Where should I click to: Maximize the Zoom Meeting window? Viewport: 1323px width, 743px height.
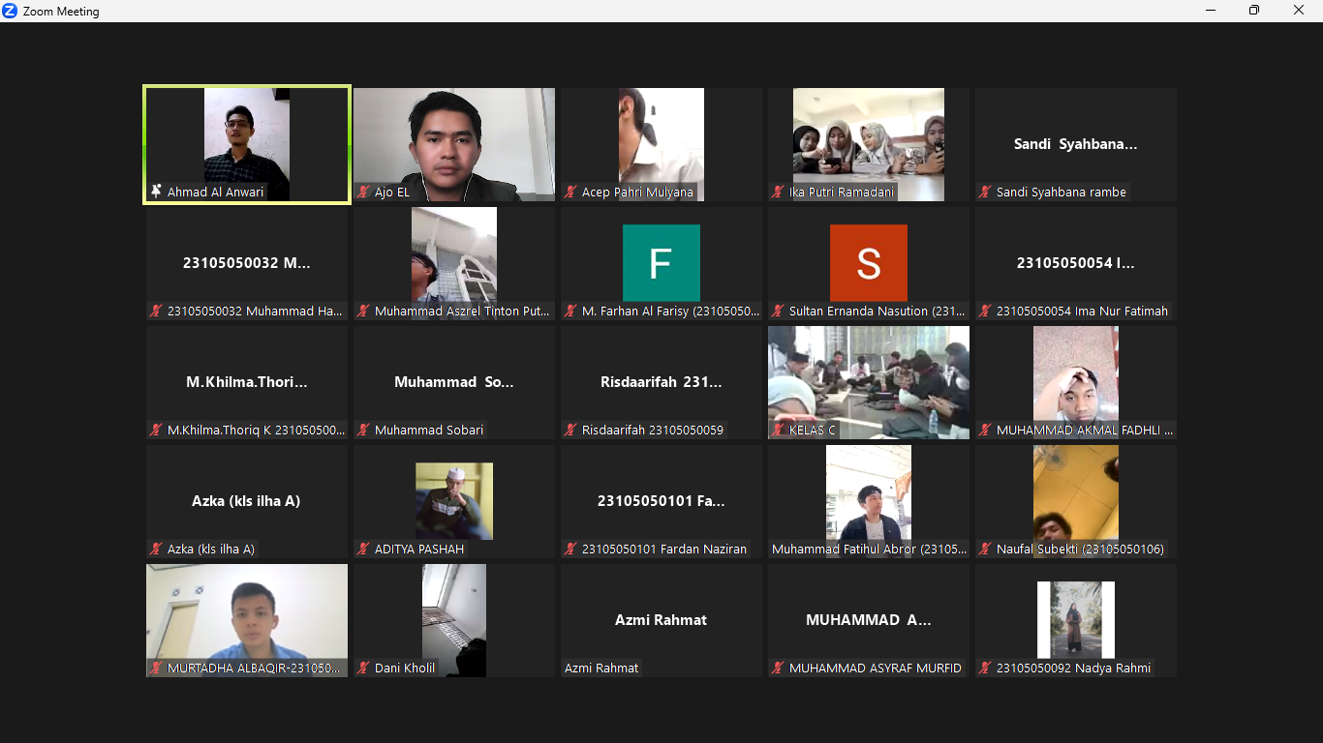click(x=1254, y=11)
